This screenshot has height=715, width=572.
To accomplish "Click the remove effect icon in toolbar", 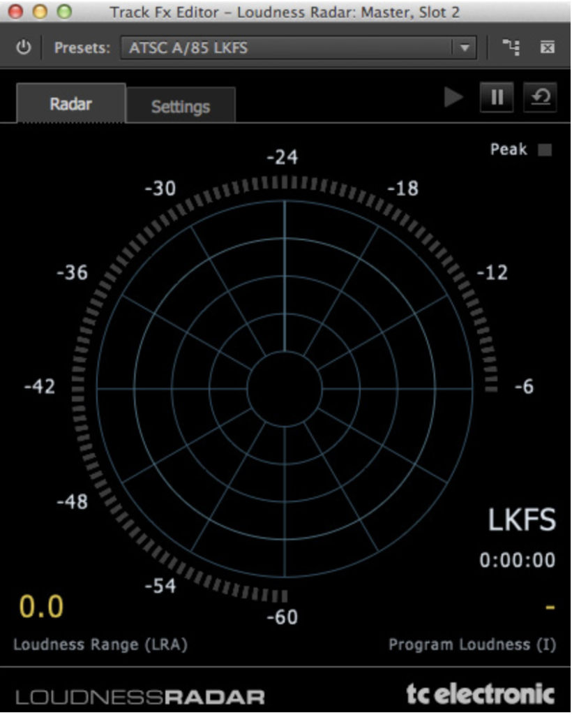I will pos(548,47).
